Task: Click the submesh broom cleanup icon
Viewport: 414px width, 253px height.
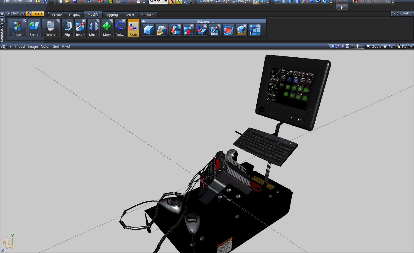Action: pos(162,30)
